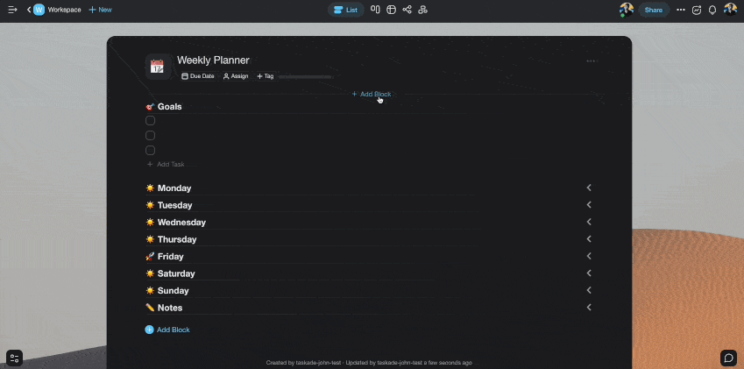The height and width of the screenshot is (369, 744).
Task: Click the progress bar next to Tag
Action: coord(304,76)
